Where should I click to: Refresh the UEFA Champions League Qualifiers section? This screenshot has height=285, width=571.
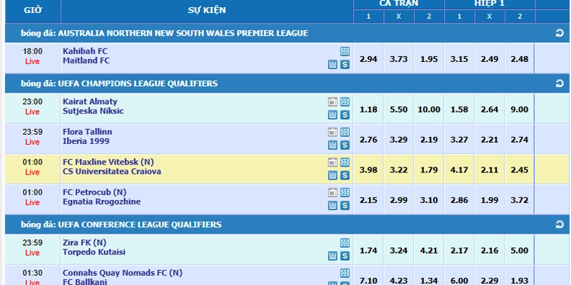[x=560, y=83]
